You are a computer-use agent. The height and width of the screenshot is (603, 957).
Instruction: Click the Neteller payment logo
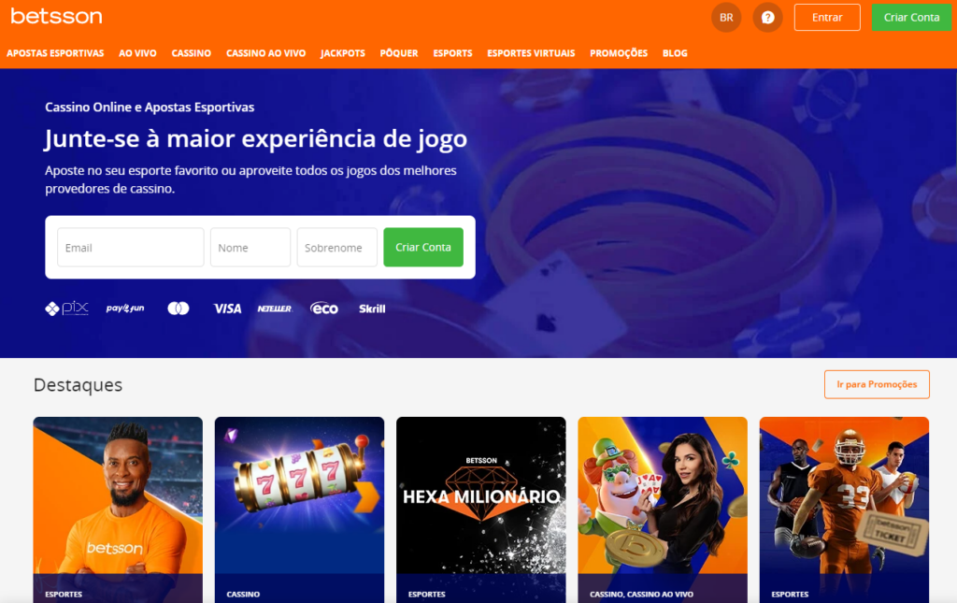point(275,309)
